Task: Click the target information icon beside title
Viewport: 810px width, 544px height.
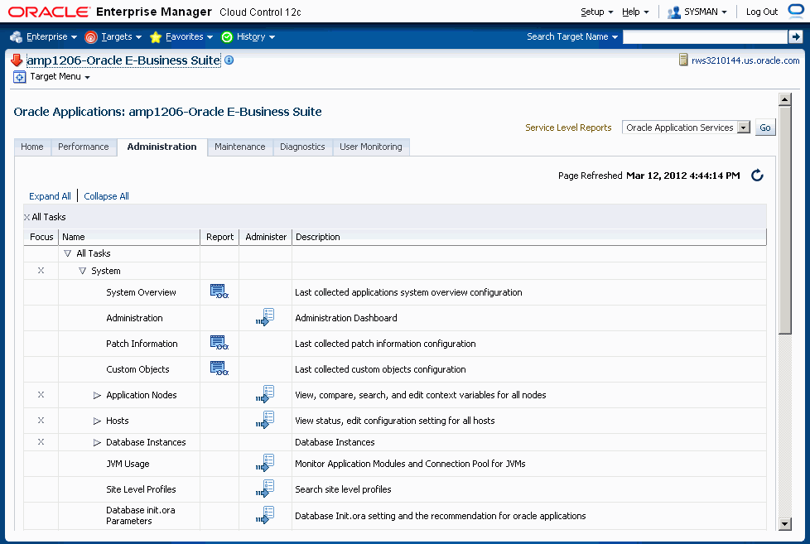Action: click(x=229, y=60)
